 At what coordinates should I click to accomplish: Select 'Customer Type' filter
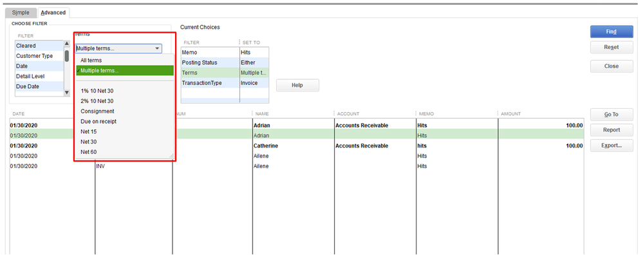pos(39,56)
